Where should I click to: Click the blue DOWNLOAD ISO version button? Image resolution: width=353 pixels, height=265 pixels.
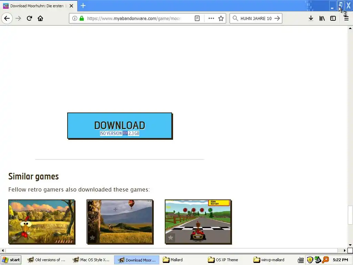[x=120, y=126]
